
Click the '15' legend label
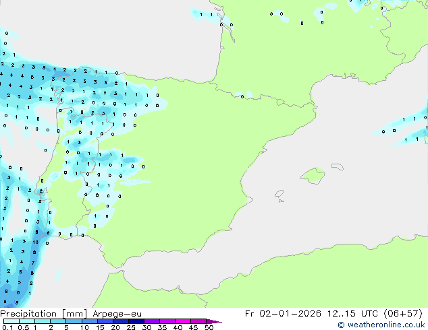click(x=100, y=327)
